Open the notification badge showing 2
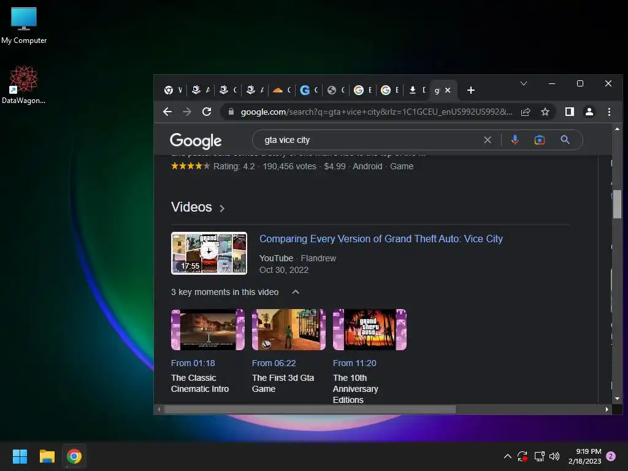 tap(611, 456)
